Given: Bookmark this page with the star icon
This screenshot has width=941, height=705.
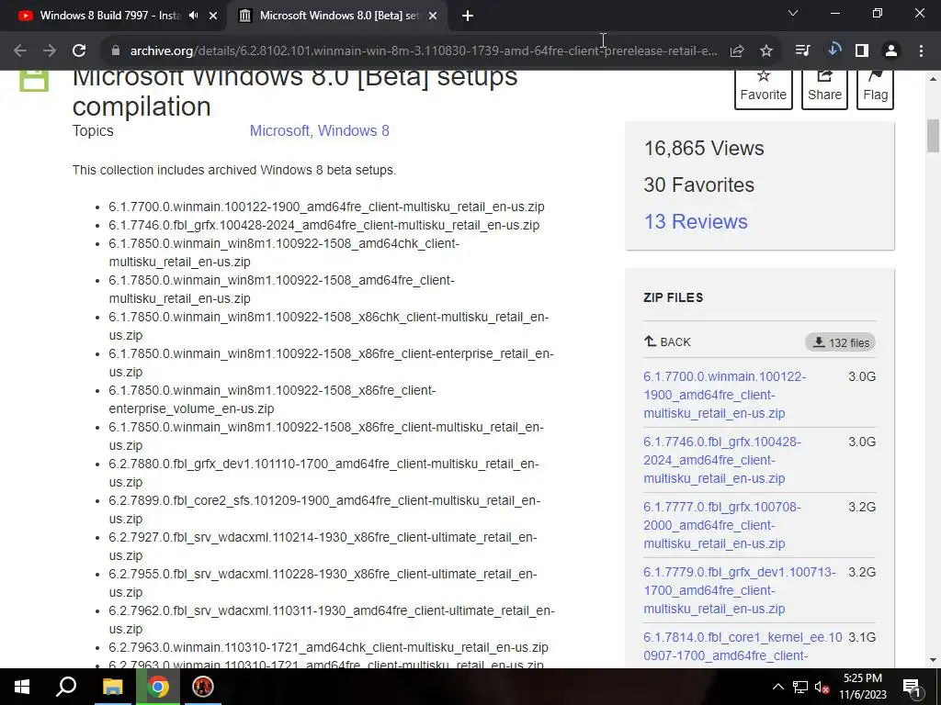Looking at the screenshot, I should click(x=766, y=51).
